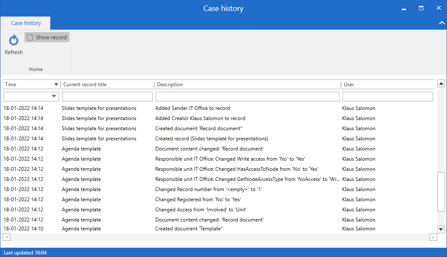447x257 pixels.
Task: Click the User filter input field
Action: coord(387,97)
